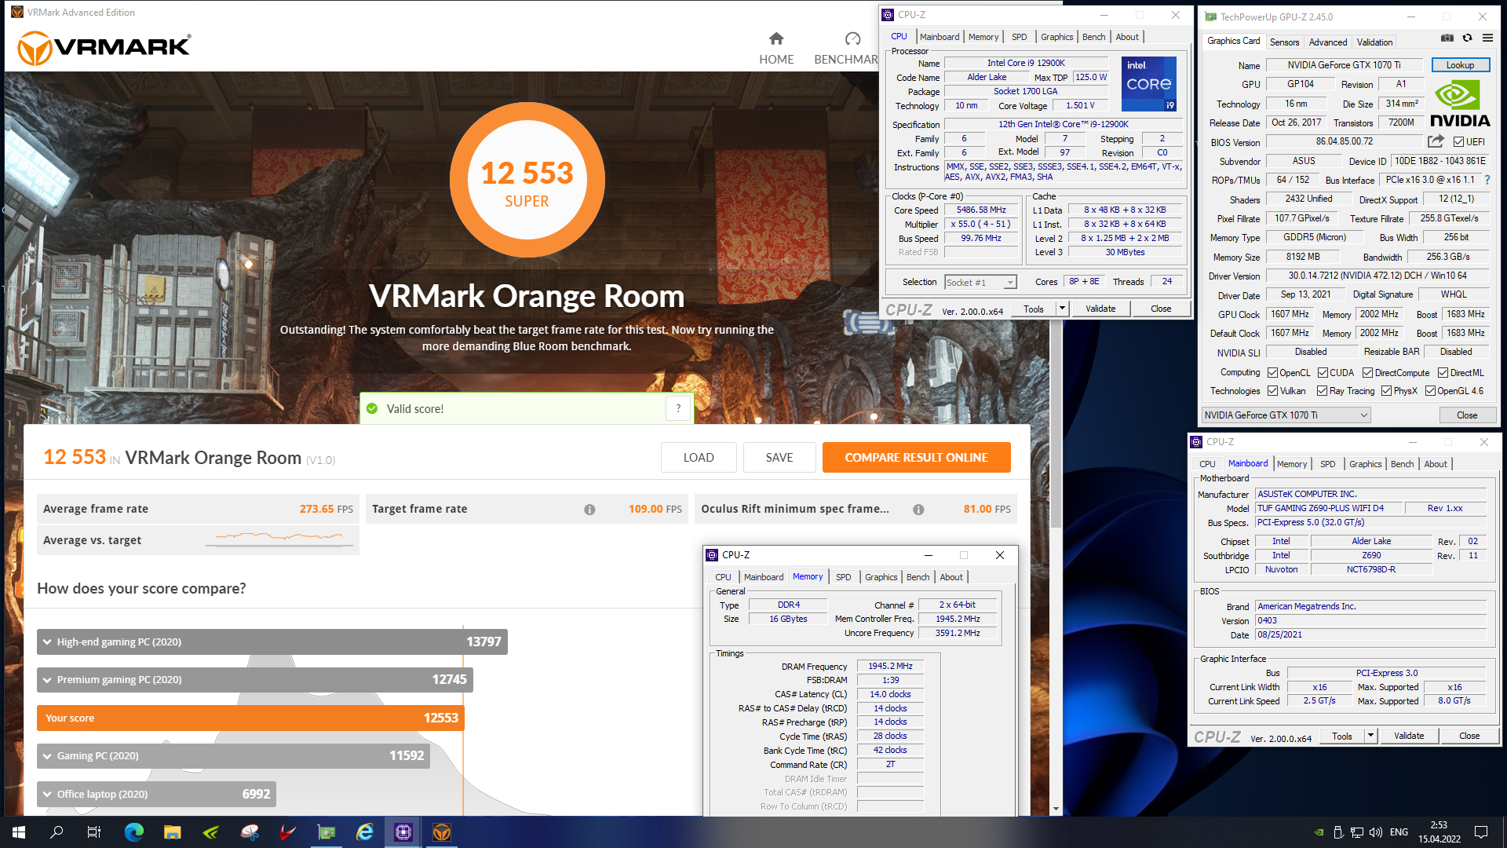The height and width of the screenshot is (848, 1507).
Task: Click Validate in Mainboard CPU-Z window
Action: click(1409, 736)
